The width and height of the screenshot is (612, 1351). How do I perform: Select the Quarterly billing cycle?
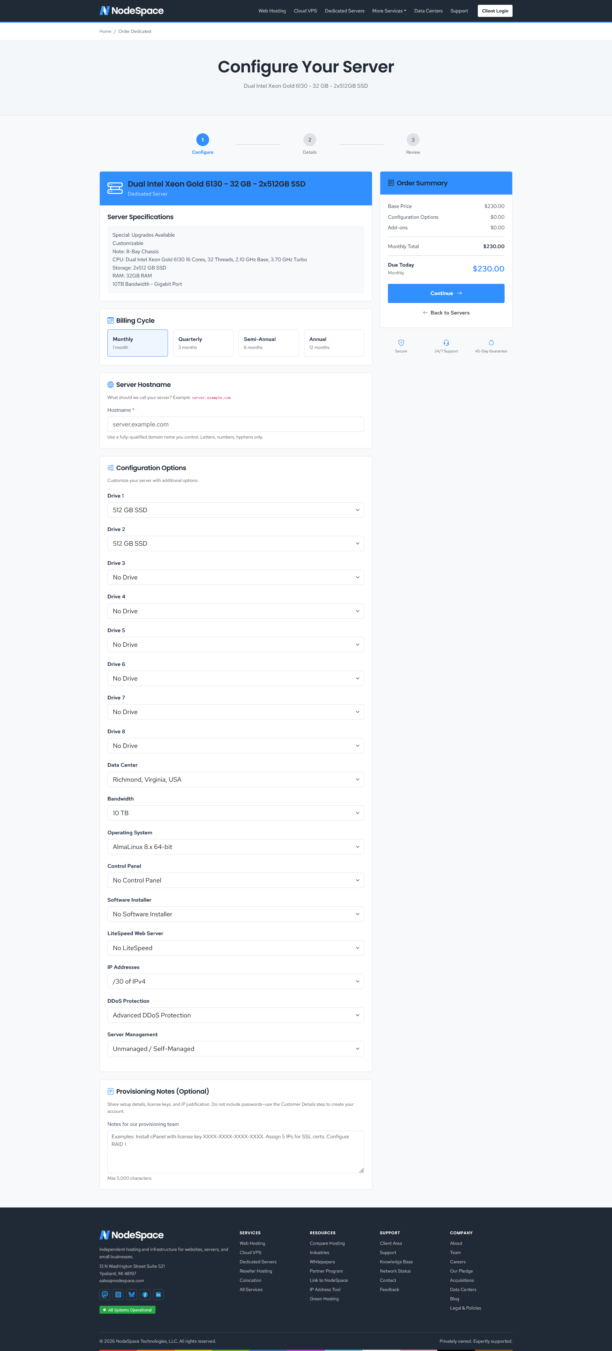pos(203,343)
